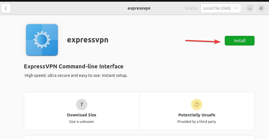Click the expressvpn gear app icon
Viewport: 269px width, 139px height.
pyautogui.click(x=42, y=40)
